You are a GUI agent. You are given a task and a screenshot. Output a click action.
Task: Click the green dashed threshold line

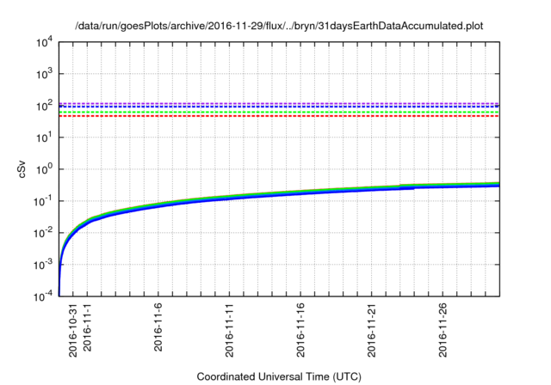tap(279, 113)
